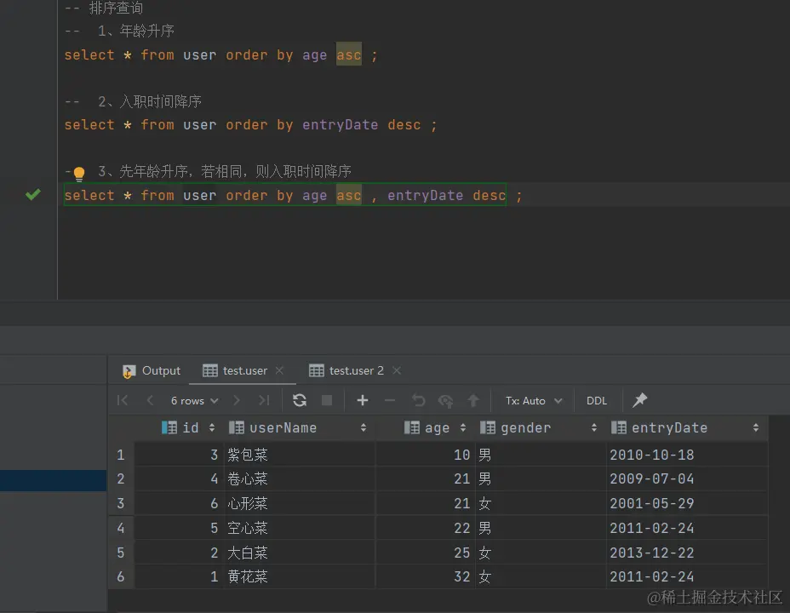Click the age cell with value 22

pos(426,528)
